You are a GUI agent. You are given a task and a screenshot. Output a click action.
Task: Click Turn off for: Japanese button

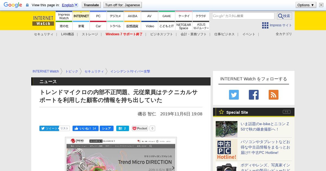tap(123, 5)
